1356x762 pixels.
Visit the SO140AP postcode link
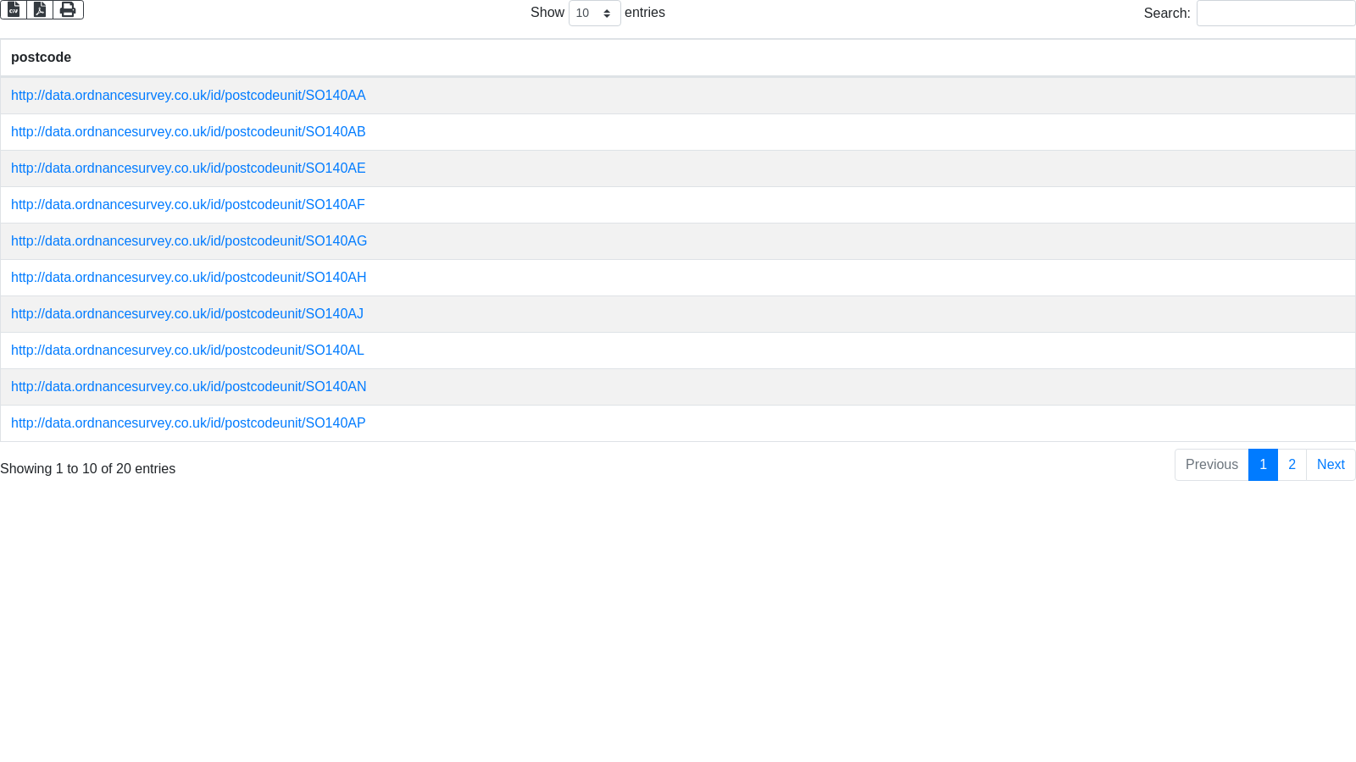(188, 423)
